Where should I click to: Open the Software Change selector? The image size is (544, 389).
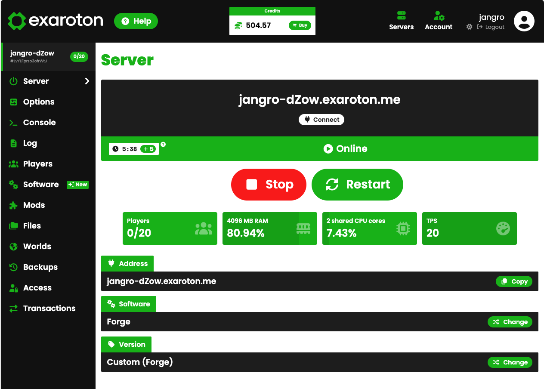(x=510, y=321)
